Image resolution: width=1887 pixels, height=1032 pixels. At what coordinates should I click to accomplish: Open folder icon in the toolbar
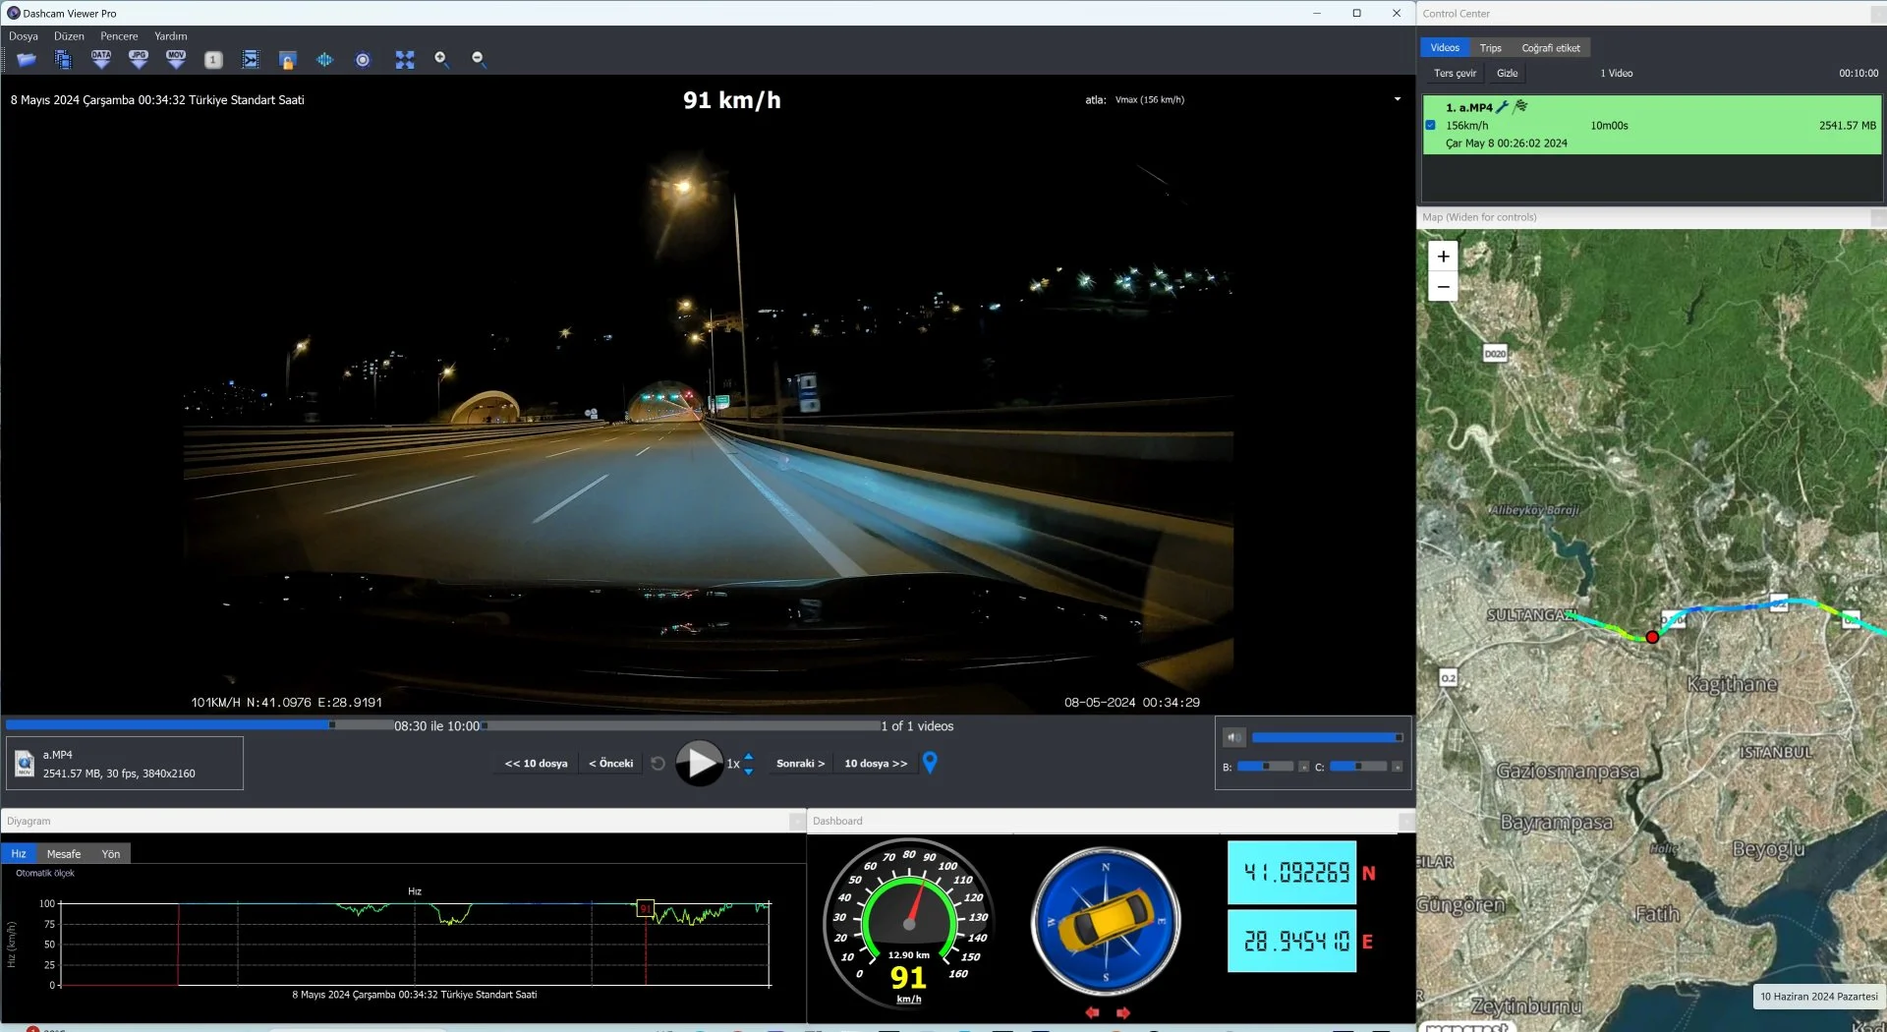tap(27, 60)
